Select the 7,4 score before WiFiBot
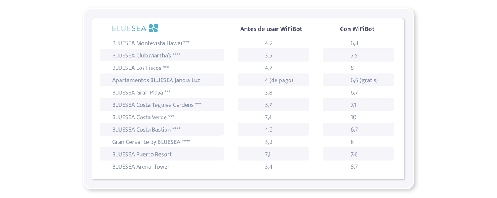Screen dimensions: 497x198 pos(269,117)
